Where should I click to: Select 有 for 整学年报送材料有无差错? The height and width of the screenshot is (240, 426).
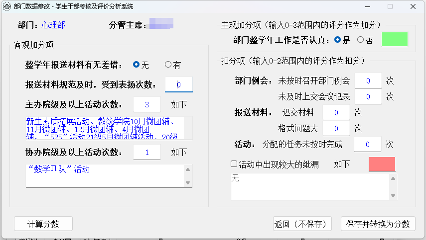[x=173, y=65]
